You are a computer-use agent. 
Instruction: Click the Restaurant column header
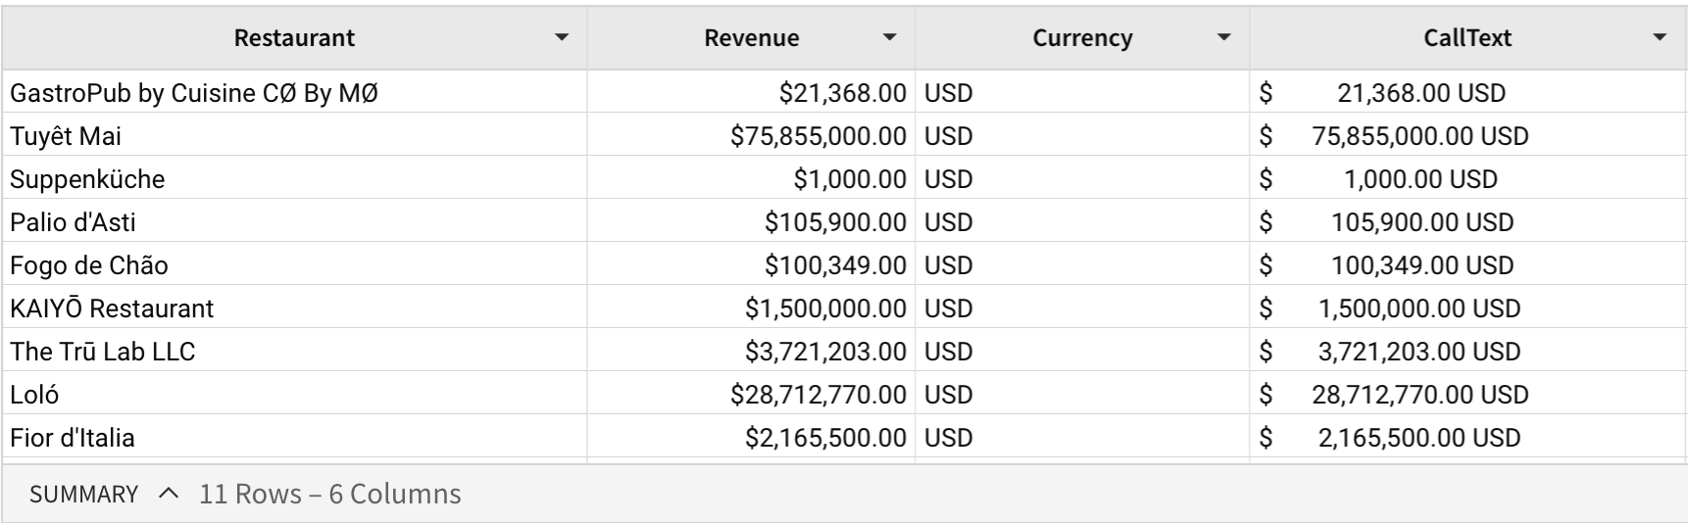point(294,38)
